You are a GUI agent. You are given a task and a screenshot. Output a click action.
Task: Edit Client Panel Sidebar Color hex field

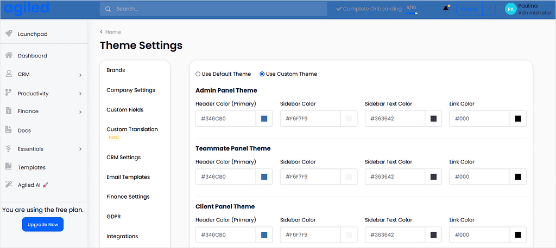click(x=310, y=234)
